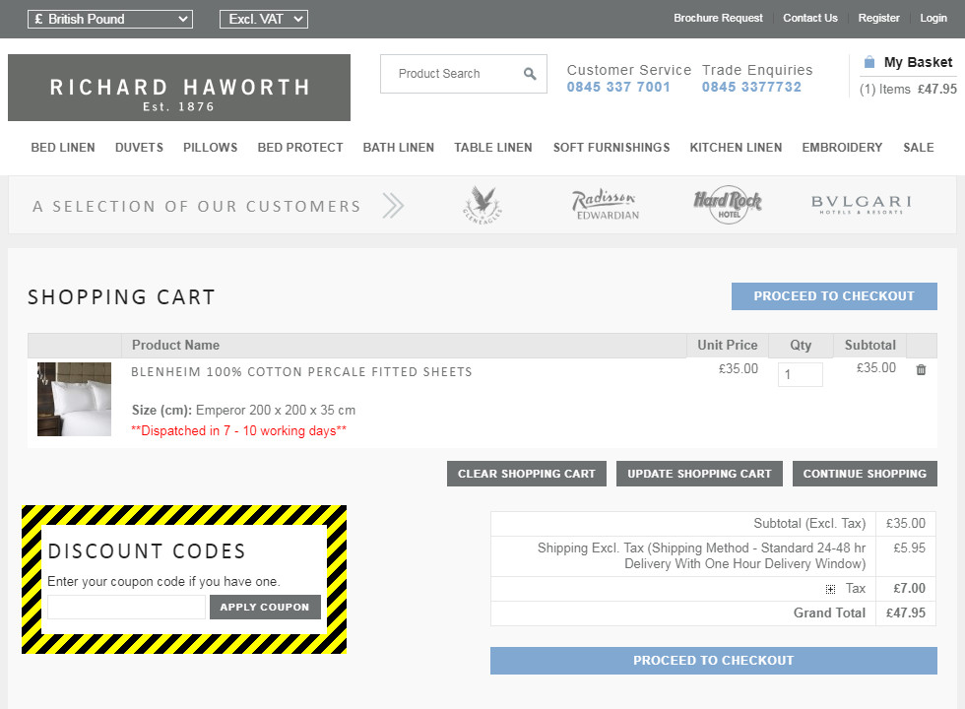
Task: Open the Bed Protect menu
Action: click(300, 148)
